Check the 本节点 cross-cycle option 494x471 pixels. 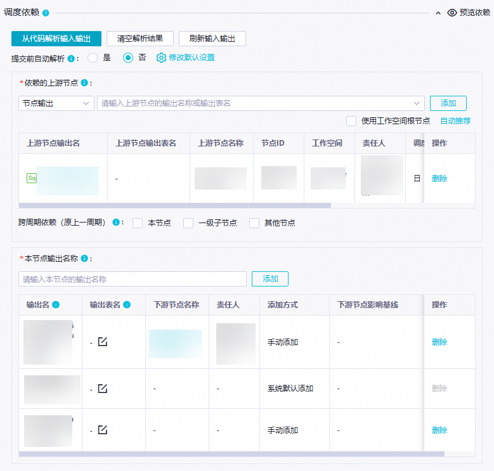click(x=138, y=223)
